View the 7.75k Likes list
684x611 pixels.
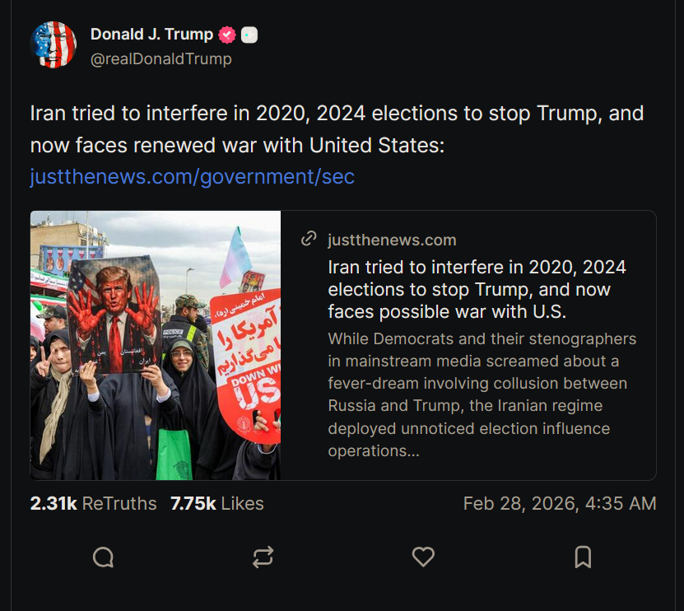point(217,503)
